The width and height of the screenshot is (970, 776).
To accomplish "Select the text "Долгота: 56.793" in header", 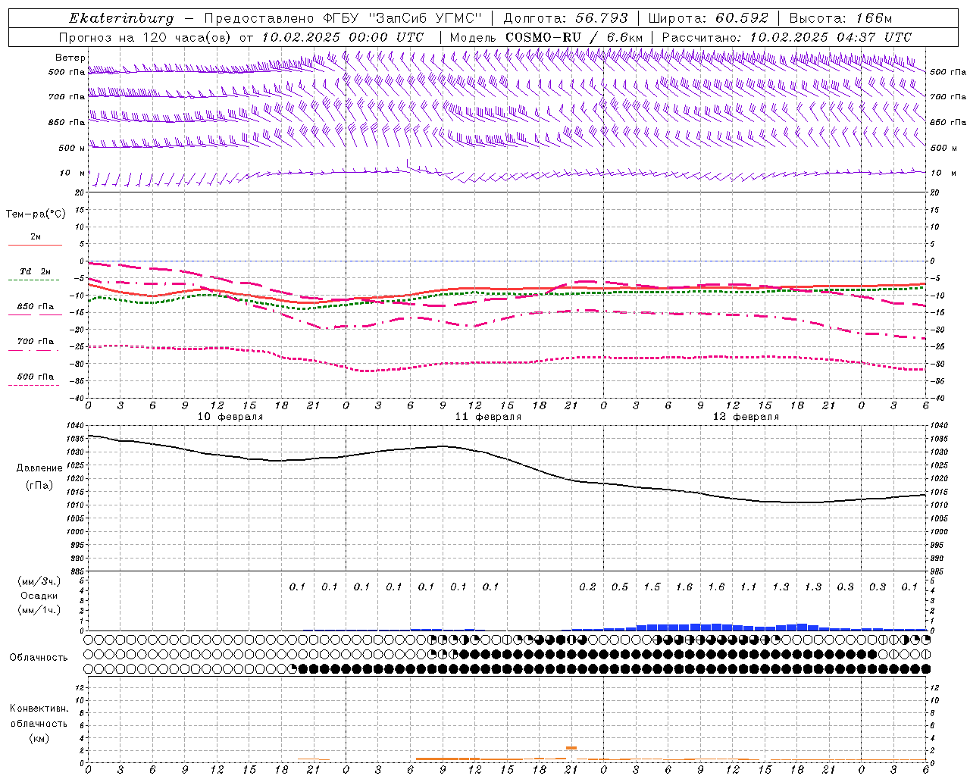I will point(565,18).
